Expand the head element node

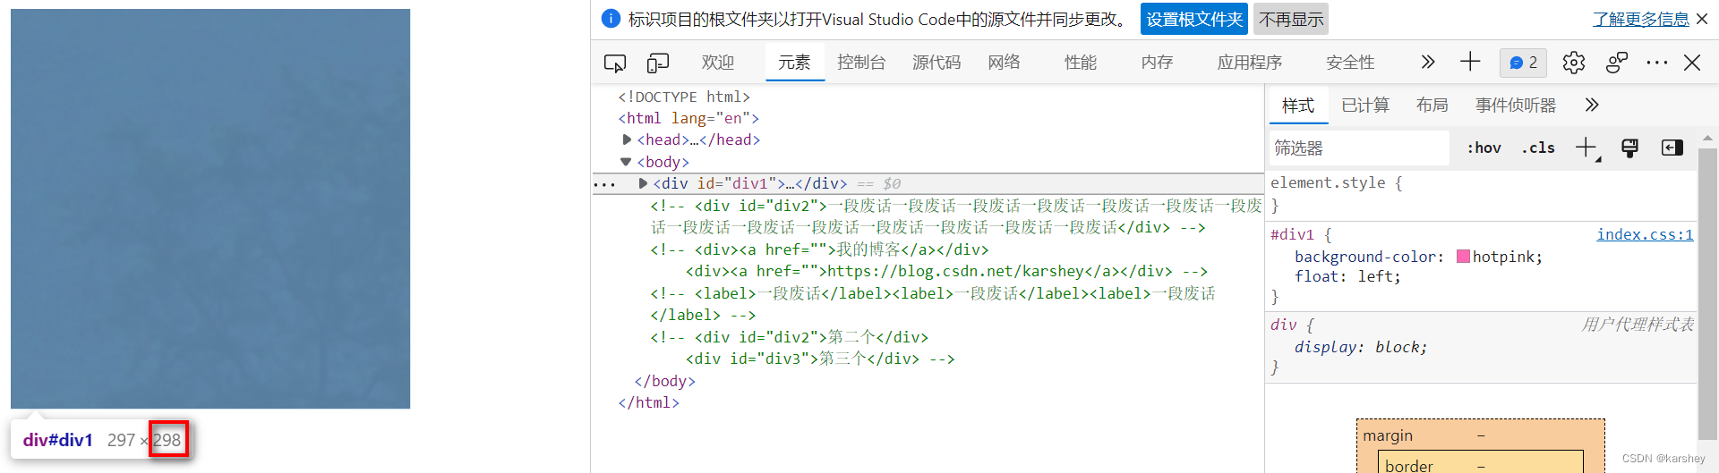click(x=627, y=139)
